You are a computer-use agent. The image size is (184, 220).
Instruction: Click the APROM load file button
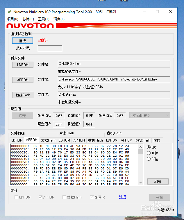[23, 80]
